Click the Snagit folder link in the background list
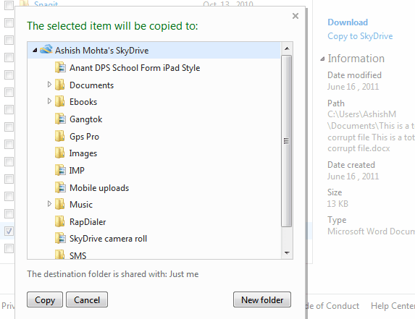 (46, 4)
